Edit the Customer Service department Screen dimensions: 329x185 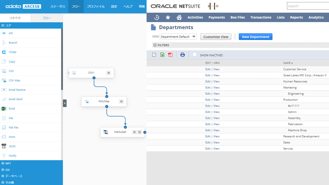point(208,69)
